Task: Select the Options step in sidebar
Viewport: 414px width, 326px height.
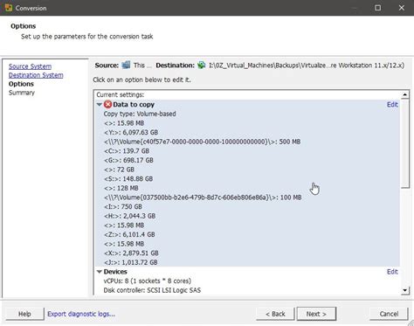Action: tap(21, 84)
